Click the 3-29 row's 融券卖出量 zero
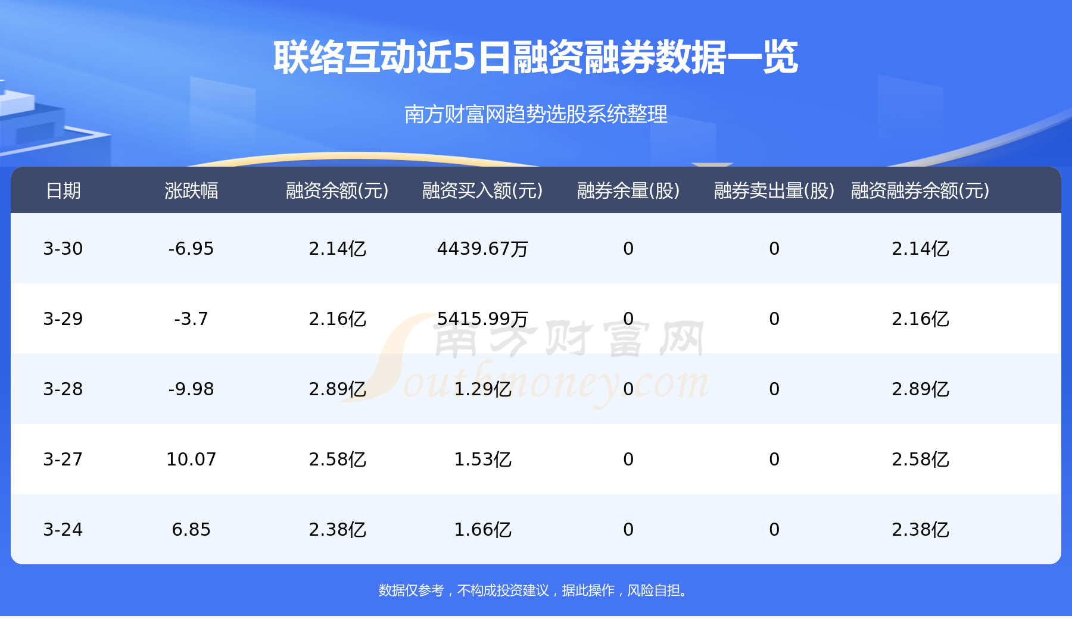Image resolution: width=1072 pixels, height=625 pixels. (x=774, y=318)
